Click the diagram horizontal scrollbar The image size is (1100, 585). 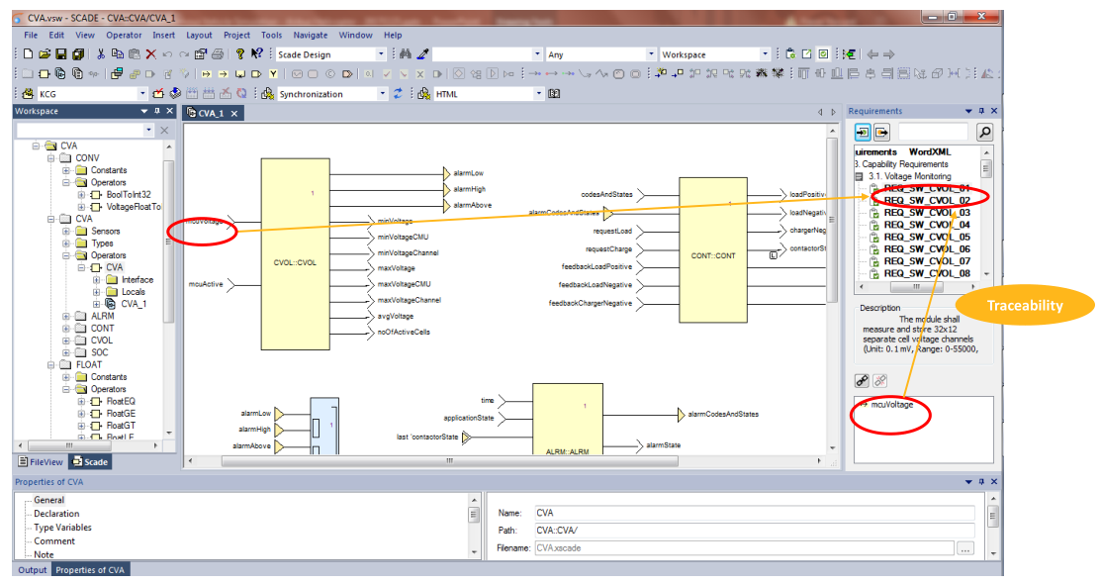click(x=450, y=460)
